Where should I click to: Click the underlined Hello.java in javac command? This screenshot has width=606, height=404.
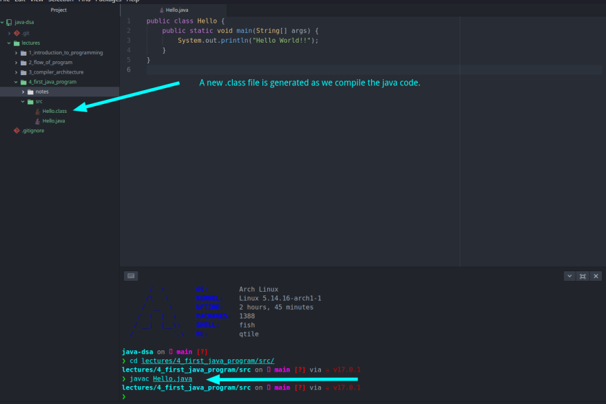click(x=172, y=379)
